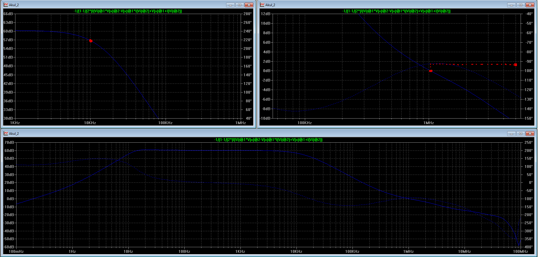Click the 66dB label on the upper-left magnitude axis
Viewport: 538px width, 257px height.
click(8, 14)
